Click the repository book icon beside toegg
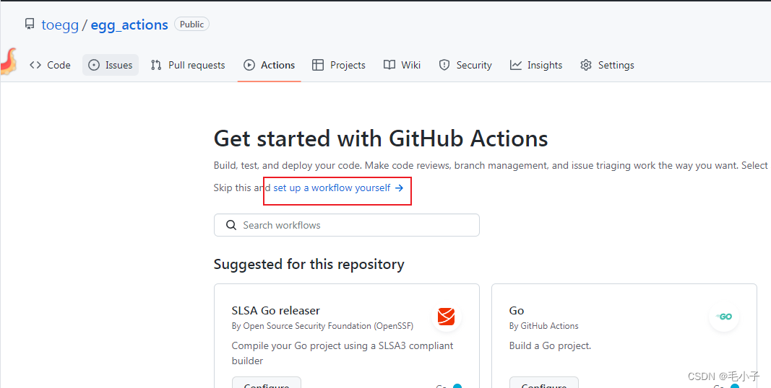The width and height of the screenshot is (771, 388). click(30, 25)
